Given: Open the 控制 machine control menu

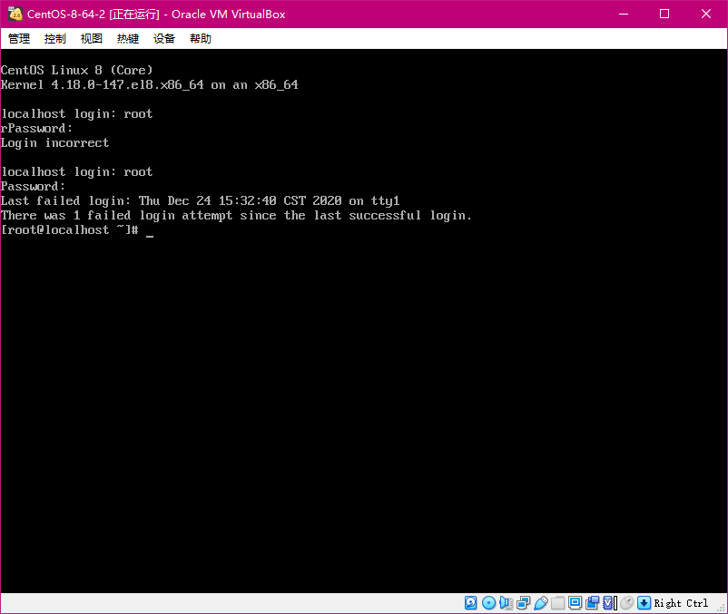Looking at the screenshot, I should 54,38.
